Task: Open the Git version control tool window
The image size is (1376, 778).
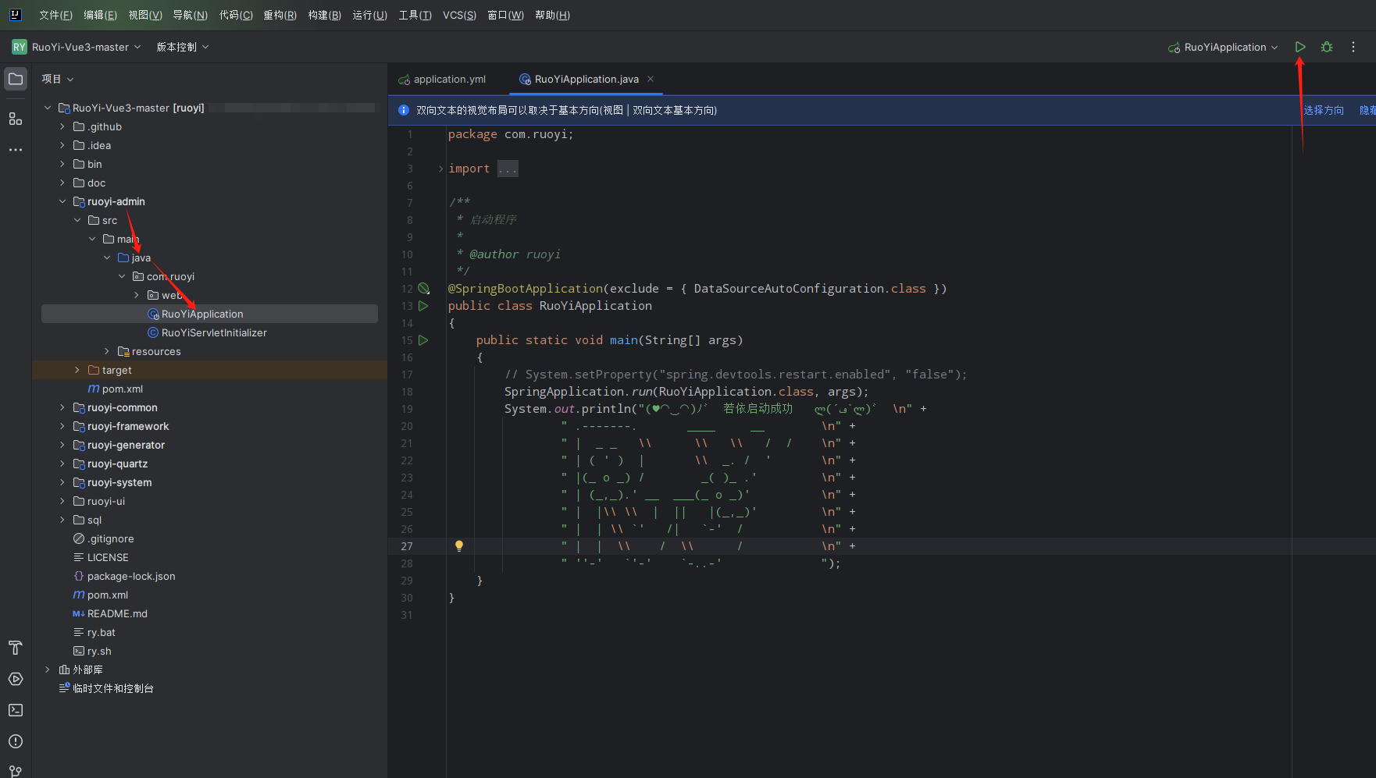Action: point(16,771)
